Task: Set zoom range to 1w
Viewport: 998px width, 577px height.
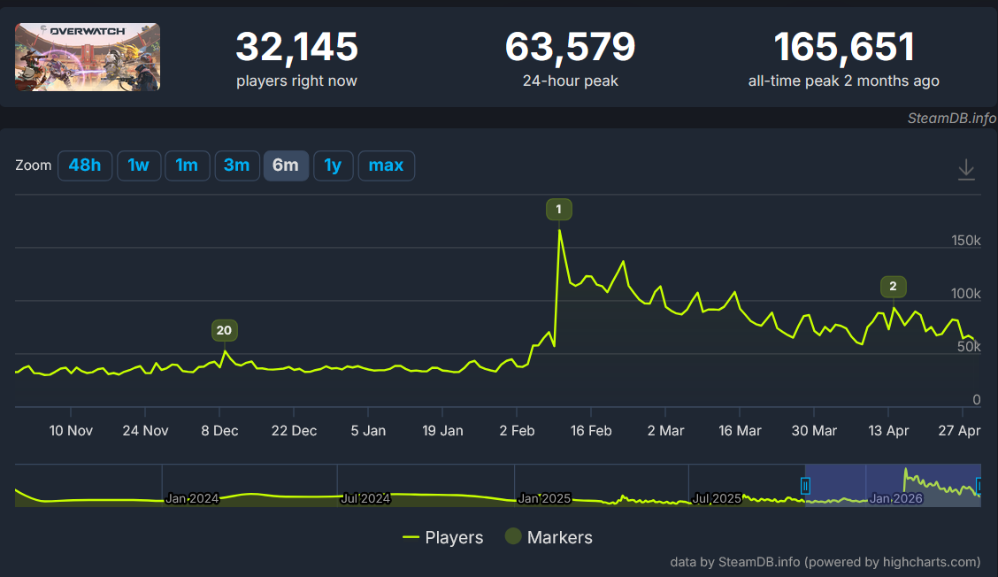Action: [x=139, y=165]
